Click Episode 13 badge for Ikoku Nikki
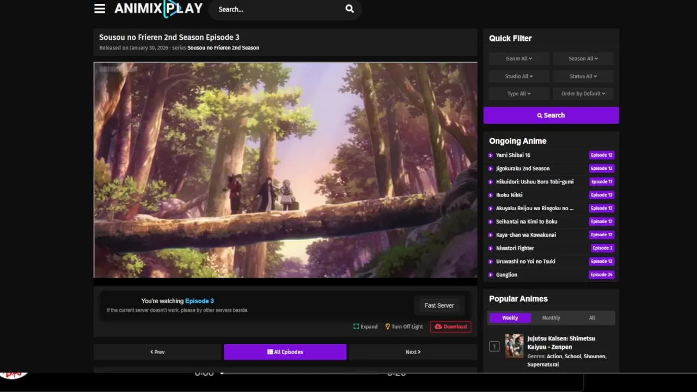Viewport: 697px width, 392px height. (602, 195)
